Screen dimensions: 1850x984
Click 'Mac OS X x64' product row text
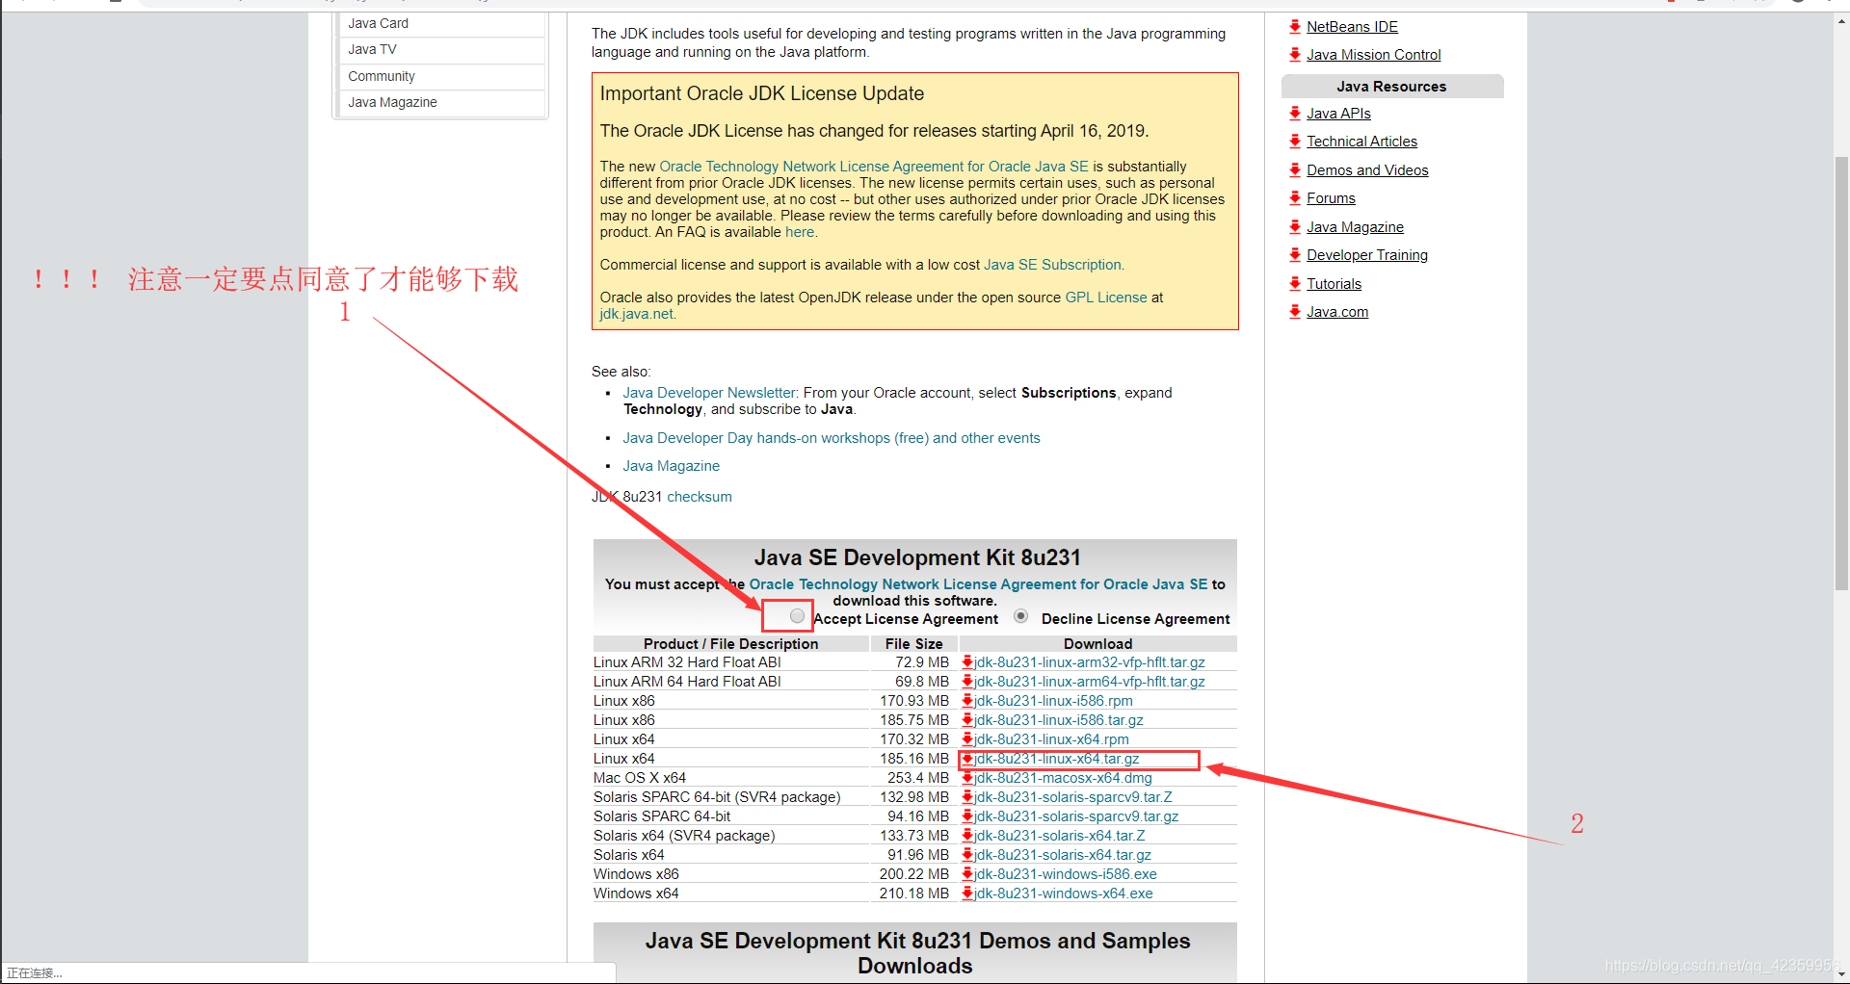tap(640, 778)
